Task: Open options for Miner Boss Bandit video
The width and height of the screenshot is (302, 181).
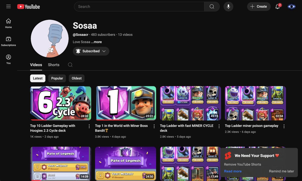Action: pyautogui.click(x=154, y=126)
